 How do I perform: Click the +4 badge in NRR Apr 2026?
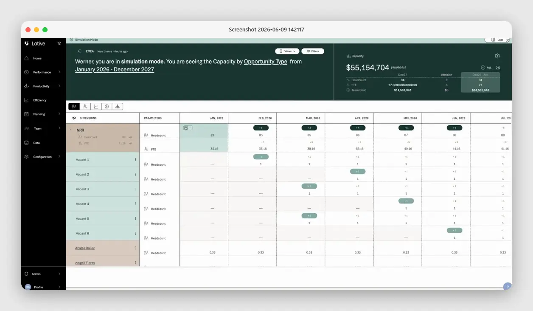358,128
